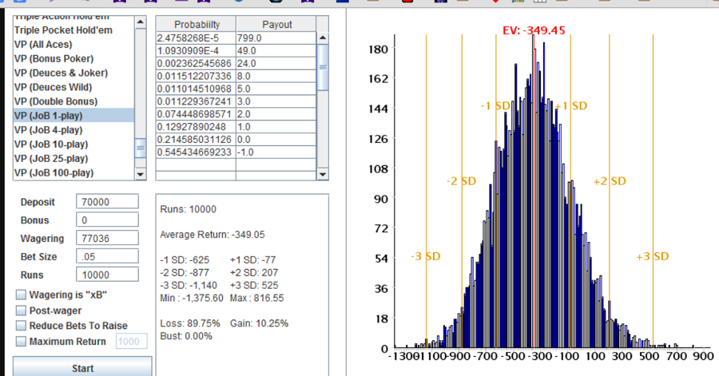Select VP (JoB 4-play) game

[x=73, y=129]
